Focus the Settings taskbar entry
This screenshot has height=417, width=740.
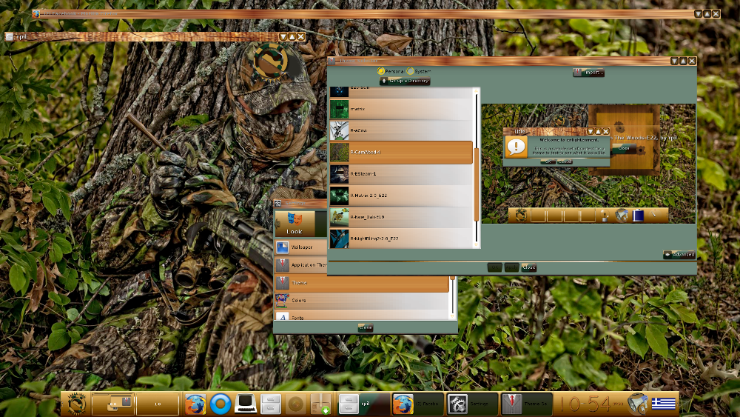(x=472, y=404)
